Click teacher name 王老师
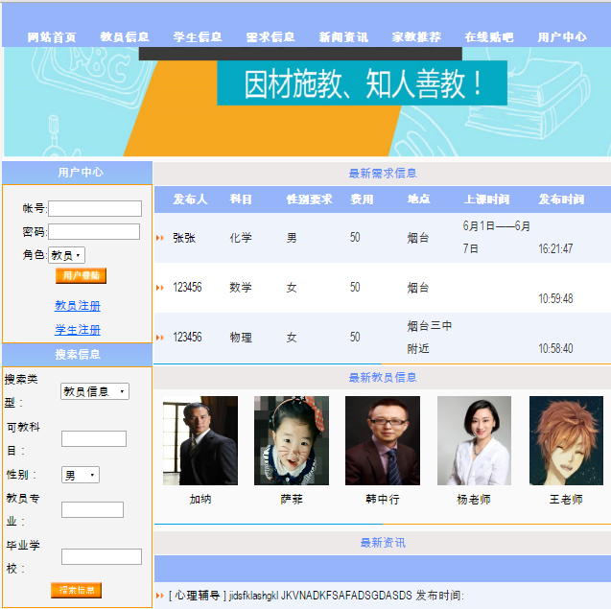 (x=566, y=499)
